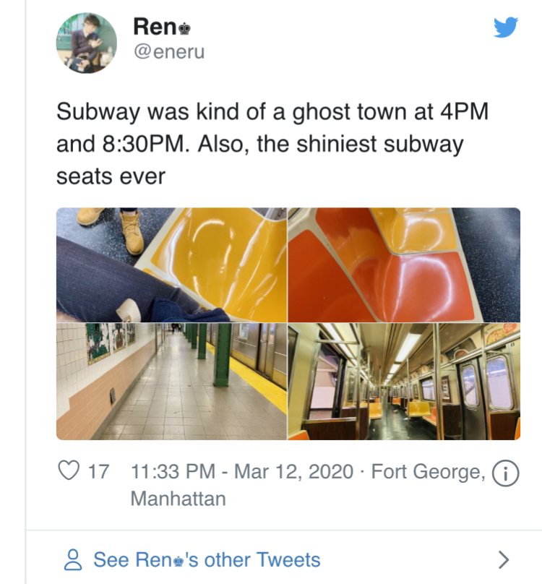Image resolution: width=542 pixels, height=584 pixels.
Task: Open the Ren display name link
Action: pyautogui.click(x=155, y=27)
